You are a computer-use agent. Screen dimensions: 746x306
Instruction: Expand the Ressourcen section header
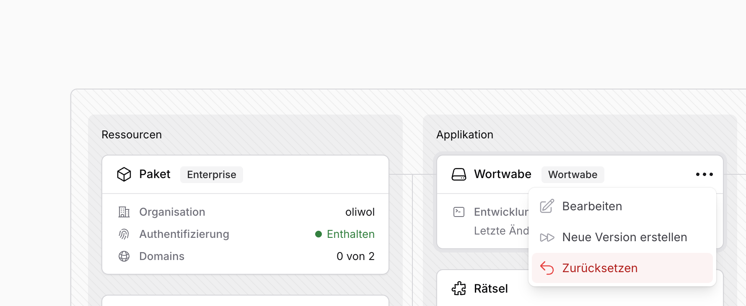[x=132, y=135]
